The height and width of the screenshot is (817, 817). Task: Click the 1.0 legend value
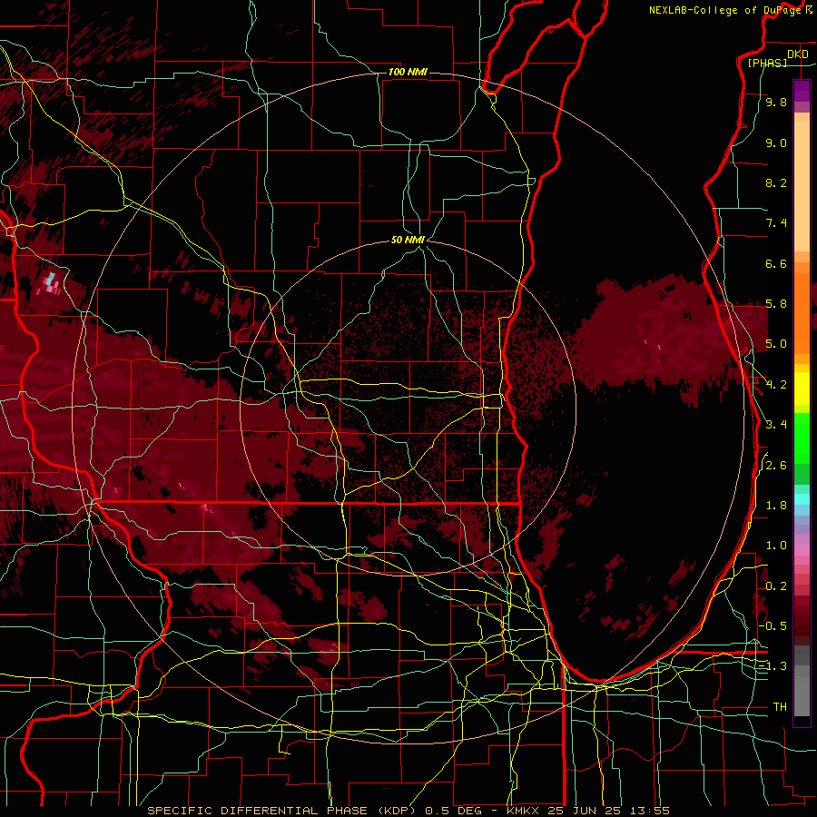click(776, 545)
